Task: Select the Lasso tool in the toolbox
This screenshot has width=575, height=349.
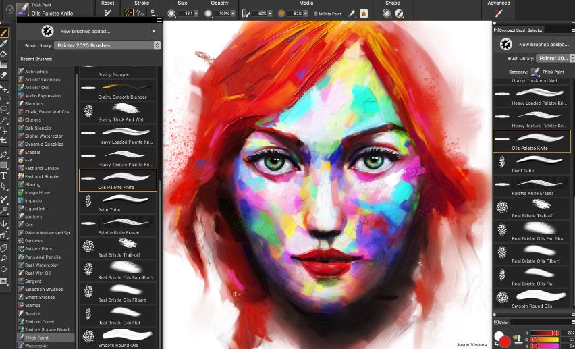Action: coord(4,109)
